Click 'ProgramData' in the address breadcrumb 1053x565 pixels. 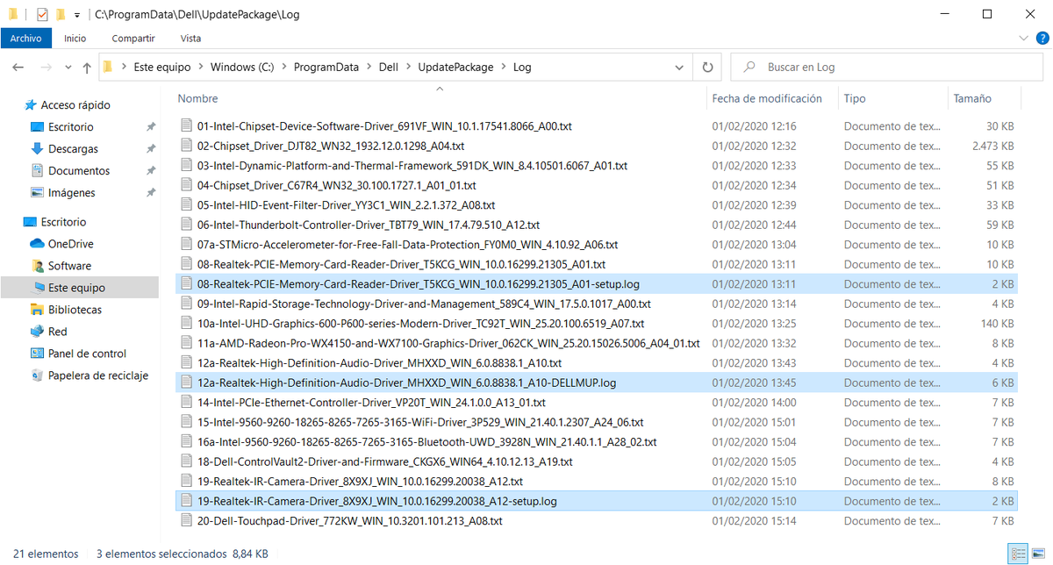[x=326, y=67]
